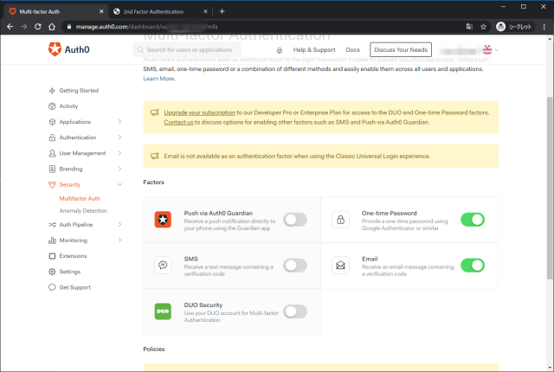Click the SMS speech bubble icon
554x372 pixels.
[x=163, y=265]
